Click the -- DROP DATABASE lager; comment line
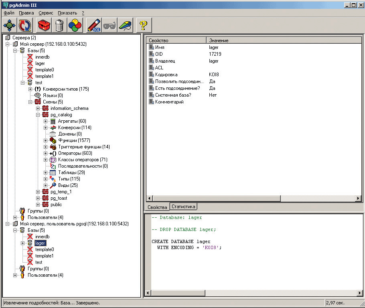Viewport: 365px width, 308px height. (x=184, y=229)
